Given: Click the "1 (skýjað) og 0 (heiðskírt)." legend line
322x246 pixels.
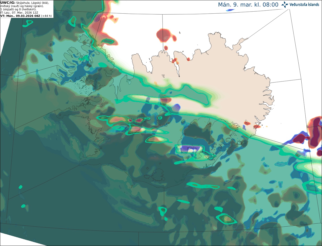Looking at the screenshot, I should pyautogui.click(x=19, y=9).
